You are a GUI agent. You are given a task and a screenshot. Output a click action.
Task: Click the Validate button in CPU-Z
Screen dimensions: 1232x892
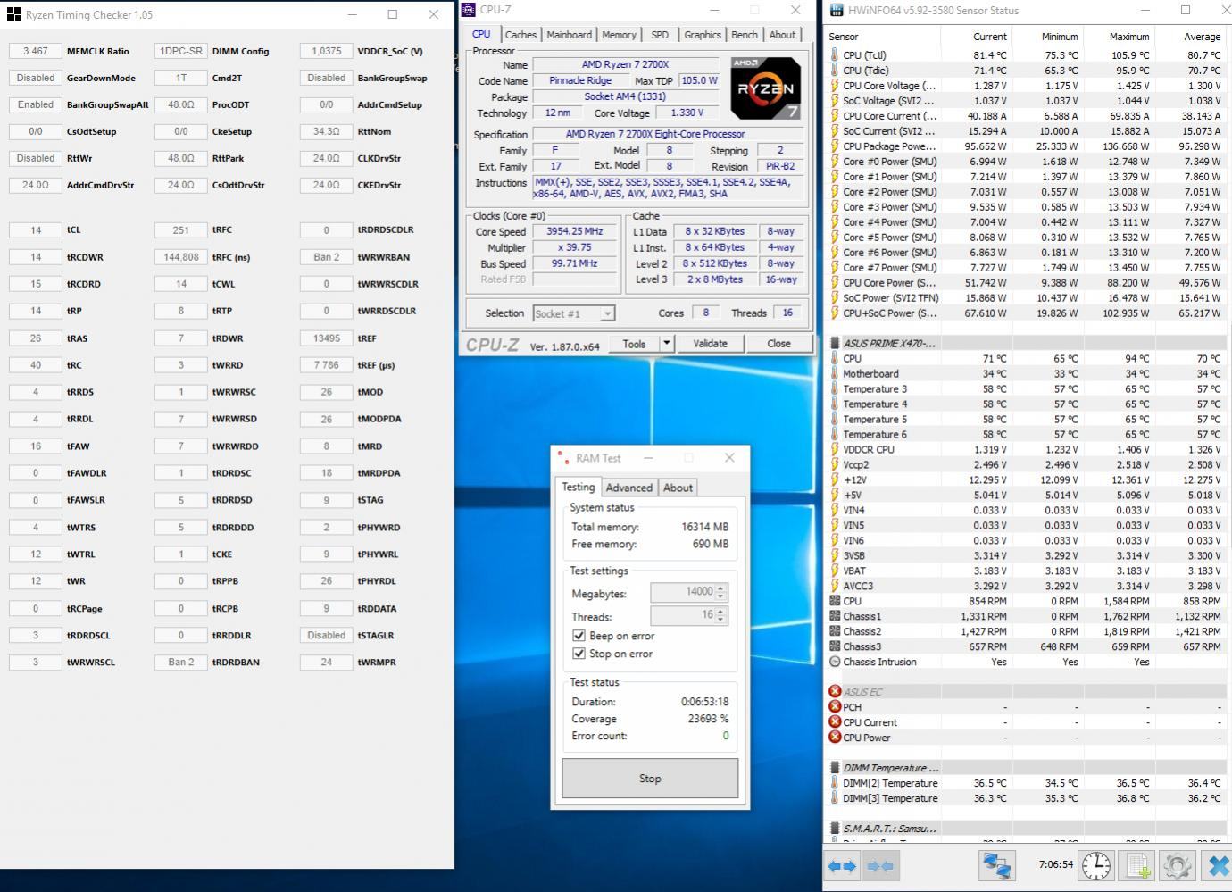710,344
